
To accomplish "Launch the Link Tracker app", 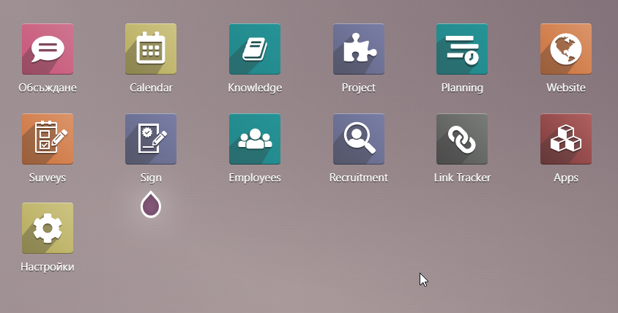I will [x=462, y=139].
